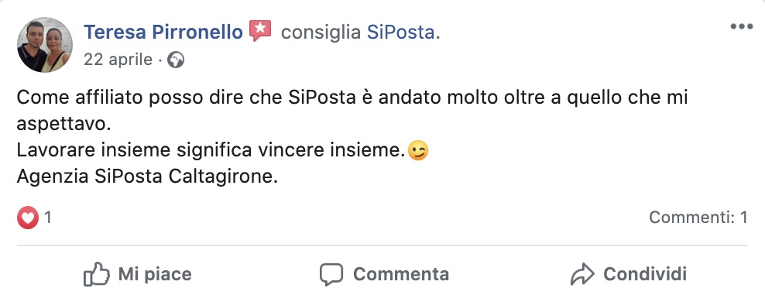Open the Teresa Pirronello profile link

(x=163, y=33)
